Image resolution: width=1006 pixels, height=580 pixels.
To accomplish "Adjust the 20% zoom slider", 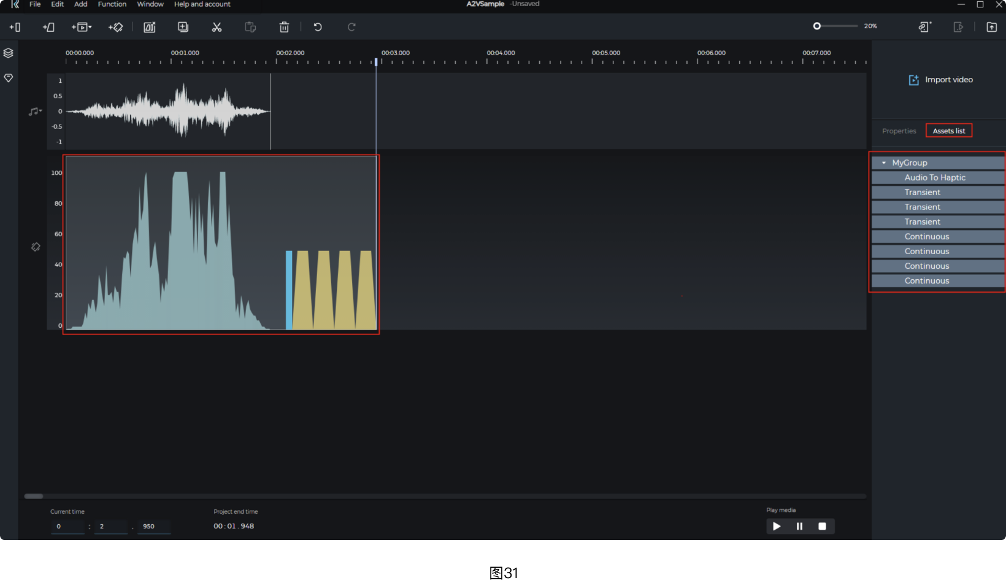I will point(817,26).
